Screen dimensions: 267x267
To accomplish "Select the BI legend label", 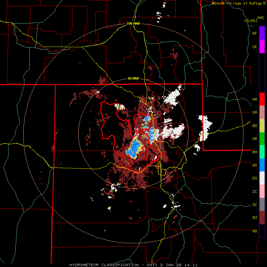I will [255, 218].
